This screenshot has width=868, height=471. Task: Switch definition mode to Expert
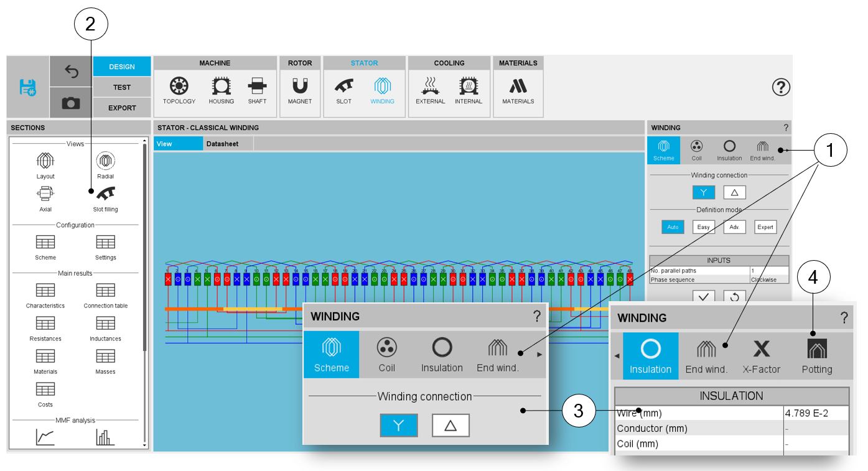click(765, 227)
